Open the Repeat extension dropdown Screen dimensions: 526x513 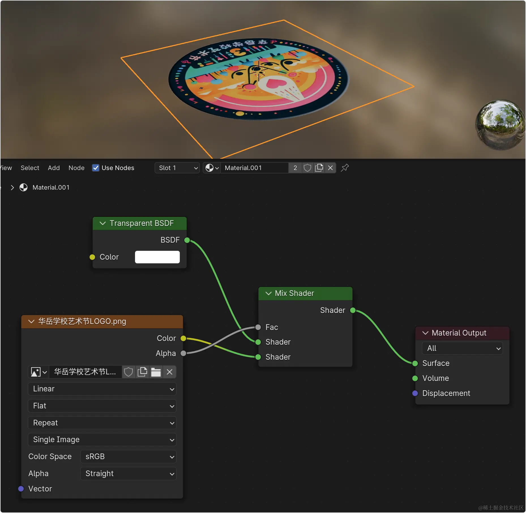102,423
